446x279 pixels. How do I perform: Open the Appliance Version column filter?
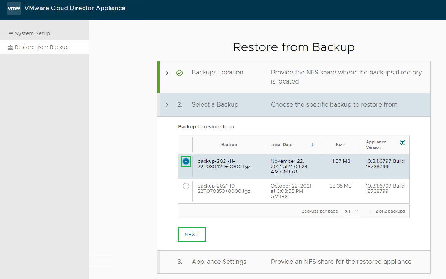tap(403, 142)
